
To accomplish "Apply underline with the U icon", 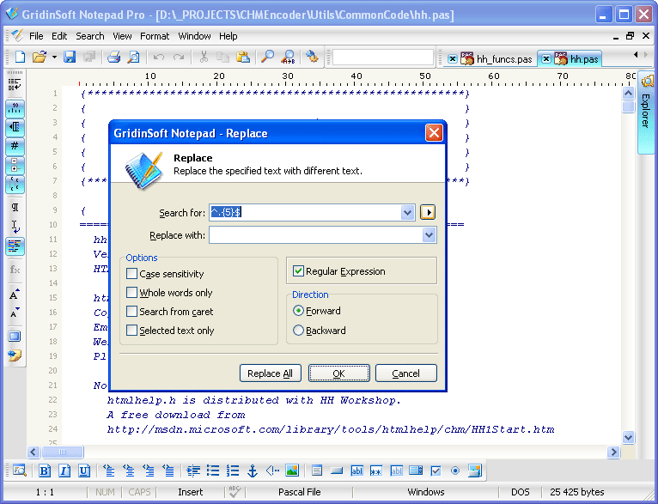I will point(84,471).
